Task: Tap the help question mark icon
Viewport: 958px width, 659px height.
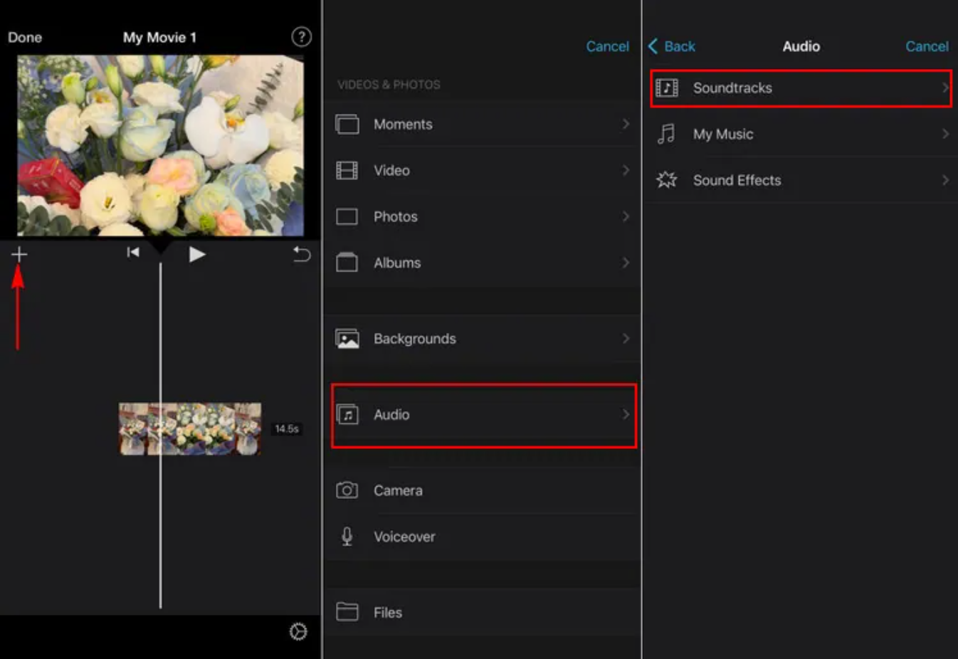Action: pyautogui.click(x=301, y=37)
